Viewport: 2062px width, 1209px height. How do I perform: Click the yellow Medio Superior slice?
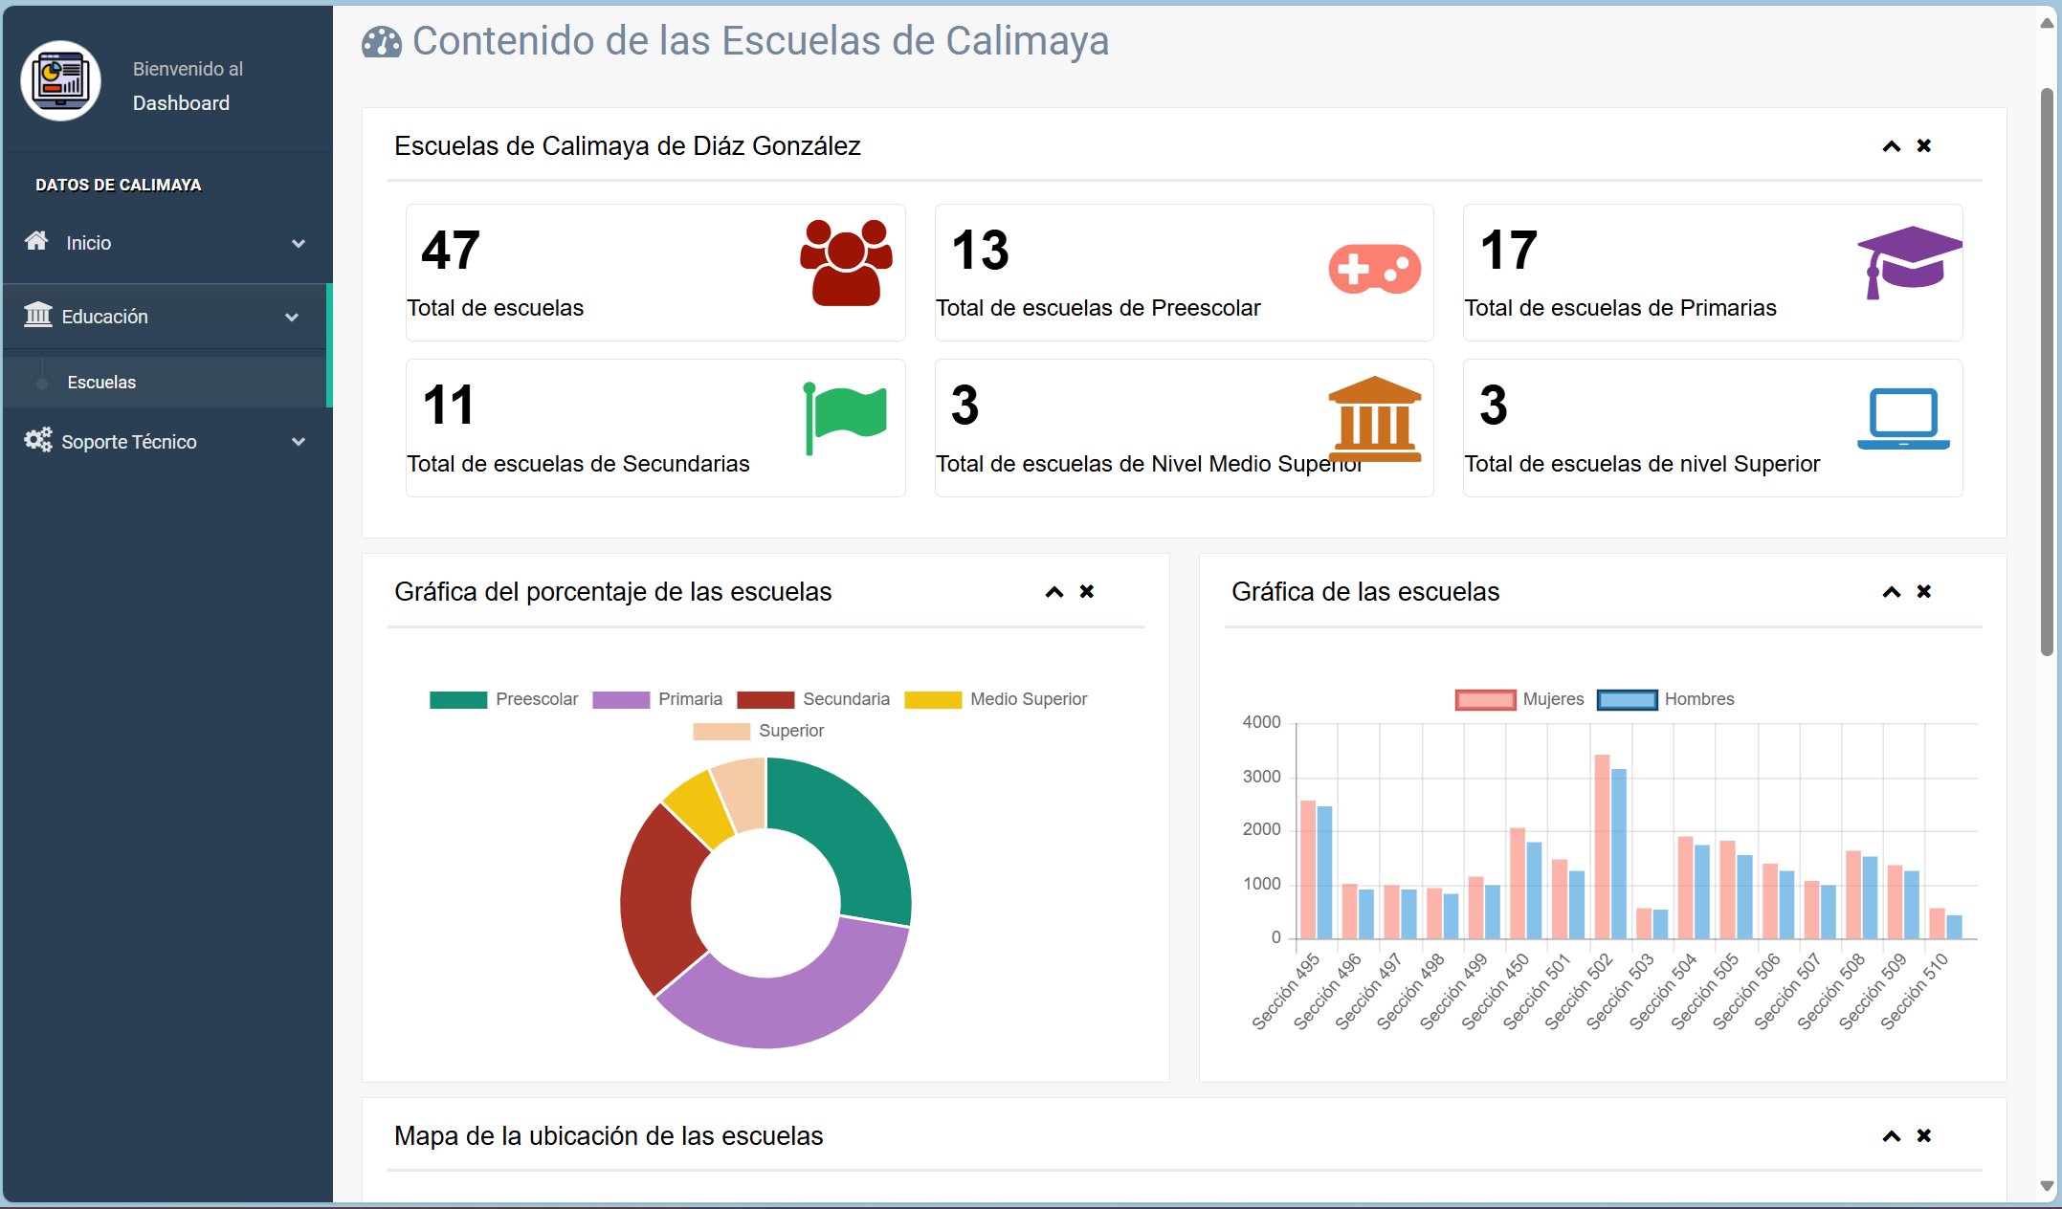(x=698, y=808)
